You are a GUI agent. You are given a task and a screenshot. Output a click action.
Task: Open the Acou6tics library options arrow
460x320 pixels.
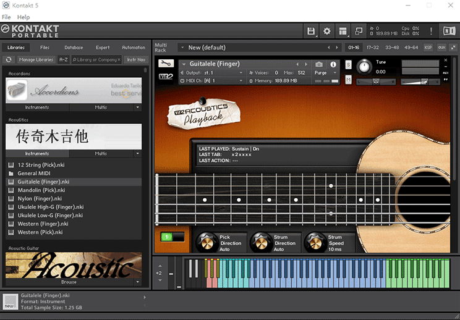[138, 154]
